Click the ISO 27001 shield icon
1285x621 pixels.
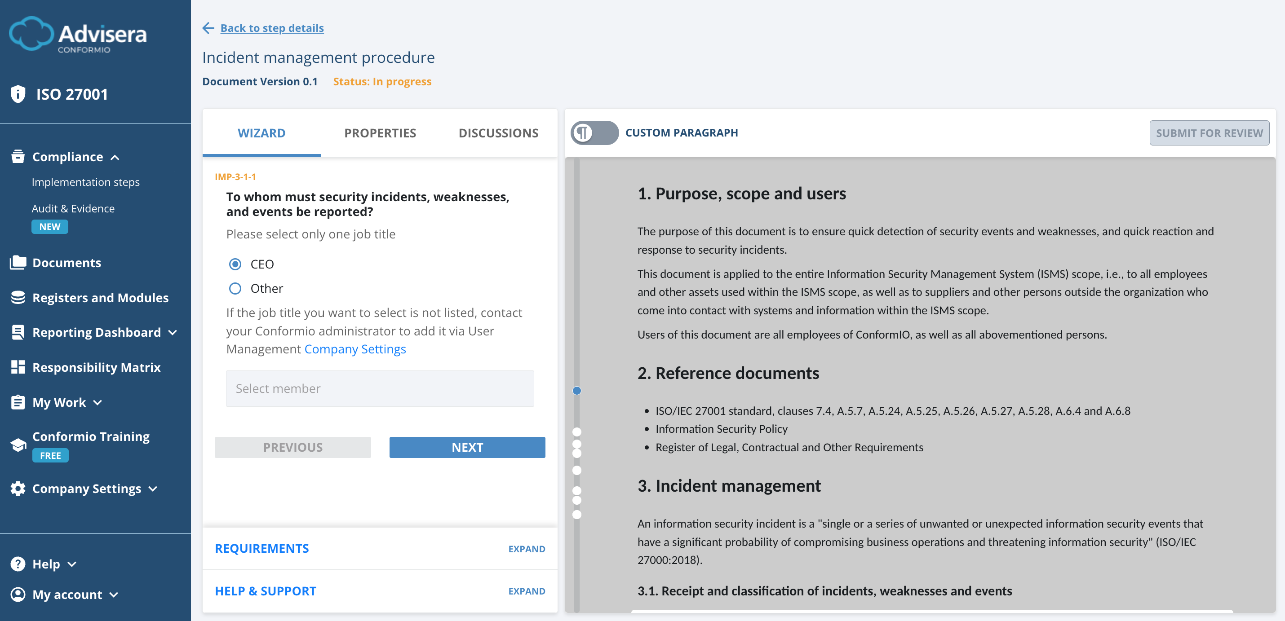coord(18,93)
